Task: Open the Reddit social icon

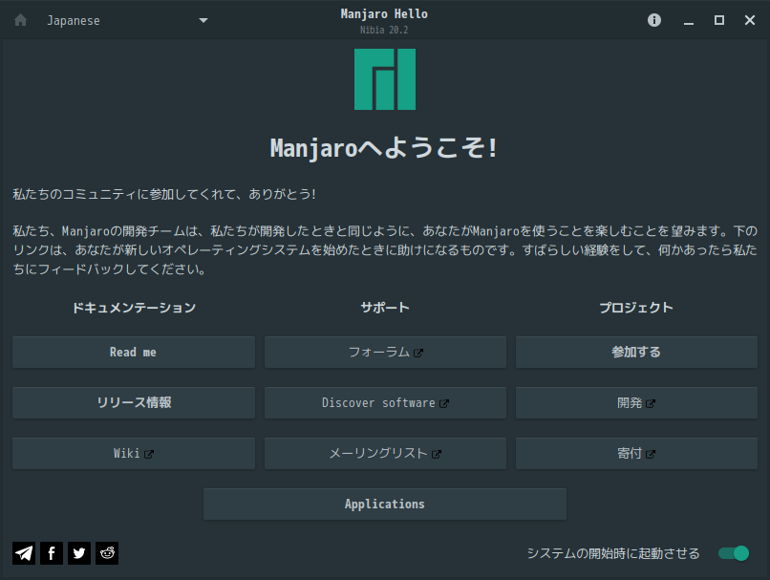Action: pyautogui.click(x=107, y=553)
